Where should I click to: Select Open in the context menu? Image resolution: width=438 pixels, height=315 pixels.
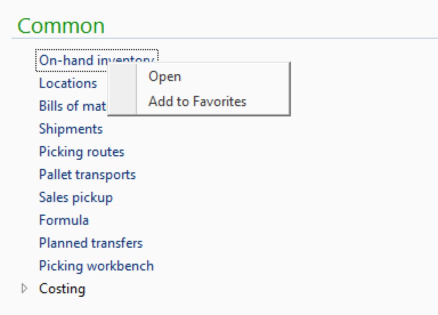(164, 76)
